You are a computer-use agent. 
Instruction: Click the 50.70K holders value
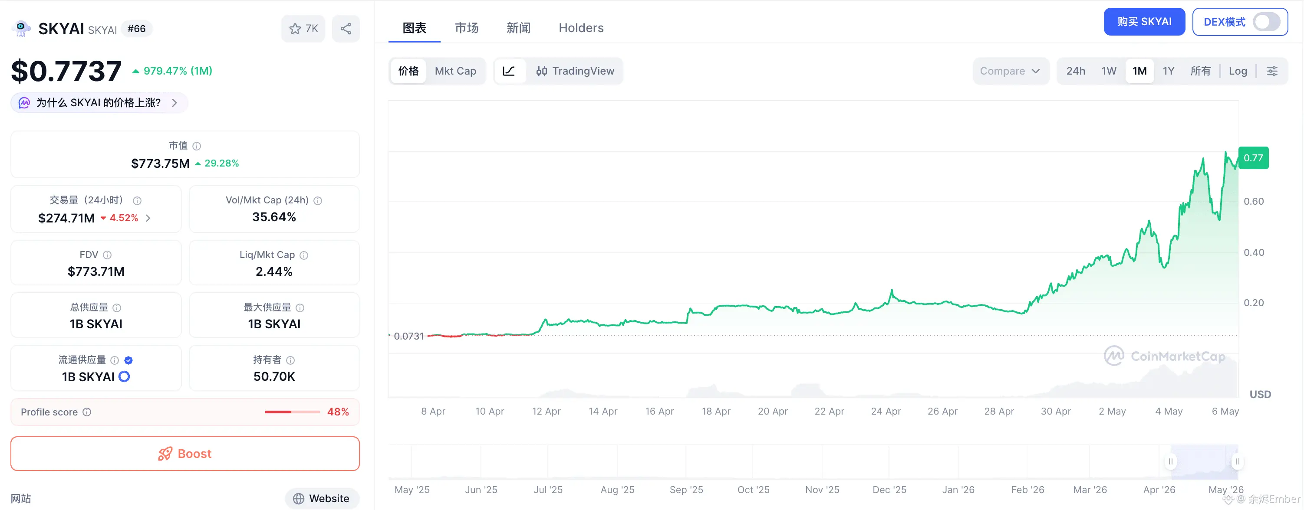[274, 376]
